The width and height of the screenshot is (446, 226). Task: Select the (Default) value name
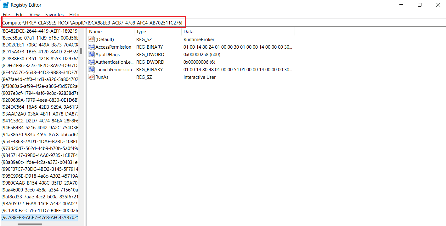click(x=105, y=39)
